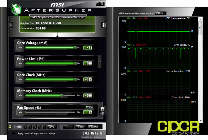Click the GeForce GTX 750 card name
The height and width of the screenshot is (140, 208).
(x=48, y=23)
